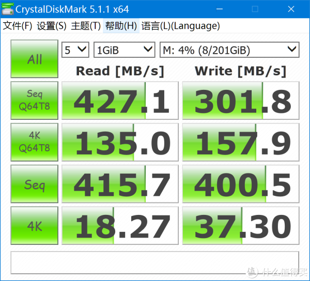Minimize the CrystalDiskMark window
310x281 pixels.
click(220, 9)
